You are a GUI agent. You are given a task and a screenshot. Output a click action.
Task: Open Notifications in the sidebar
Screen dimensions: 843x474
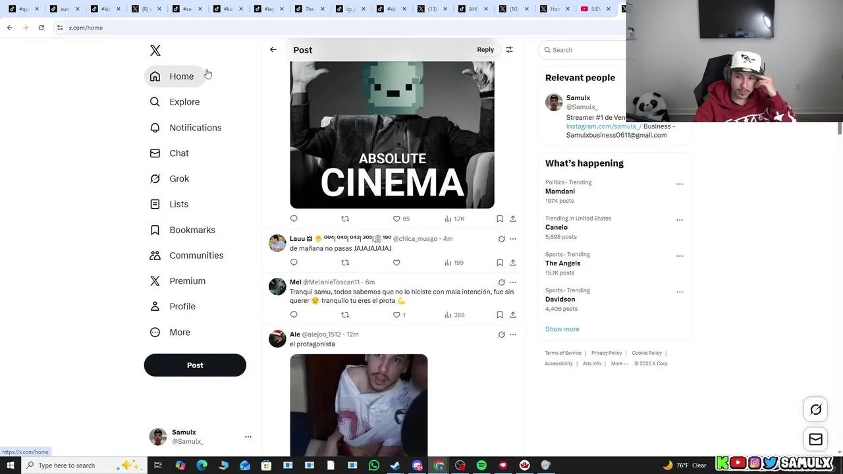186,128
